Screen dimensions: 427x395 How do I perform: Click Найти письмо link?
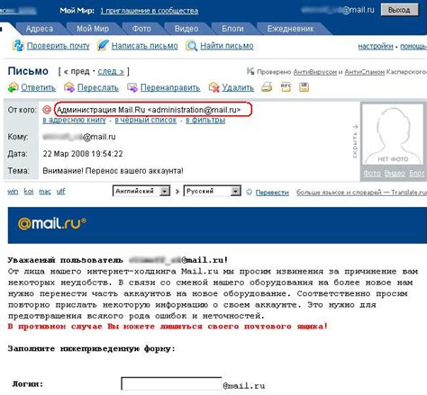227,46
